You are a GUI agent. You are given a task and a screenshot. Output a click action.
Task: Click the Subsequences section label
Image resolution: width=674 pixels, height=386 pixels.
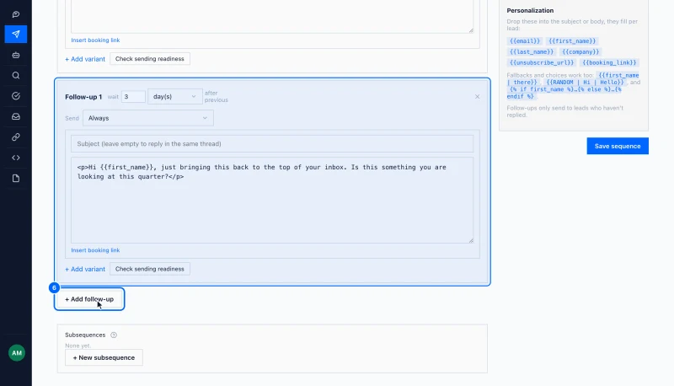pyautogui.click(x=85, y=335)
